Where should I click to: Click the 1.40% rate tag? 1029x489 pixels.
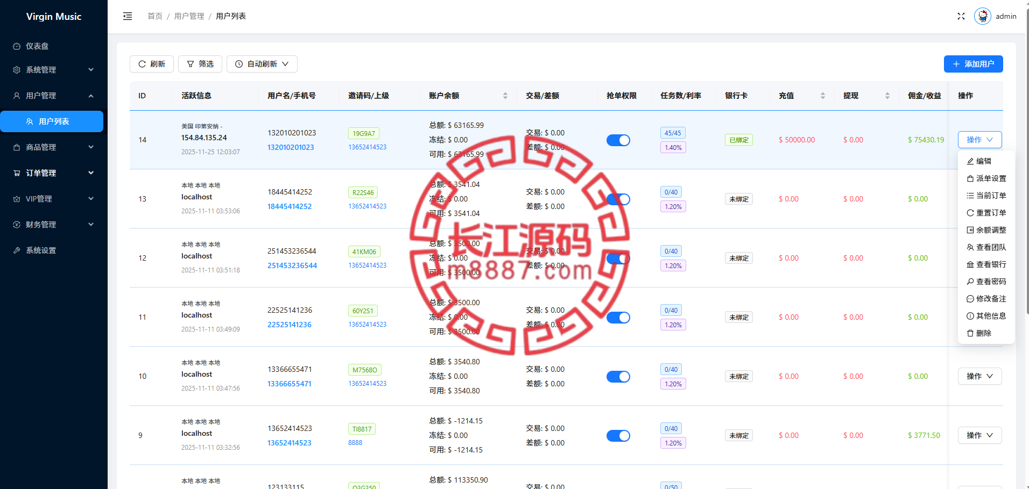[673, 147]
